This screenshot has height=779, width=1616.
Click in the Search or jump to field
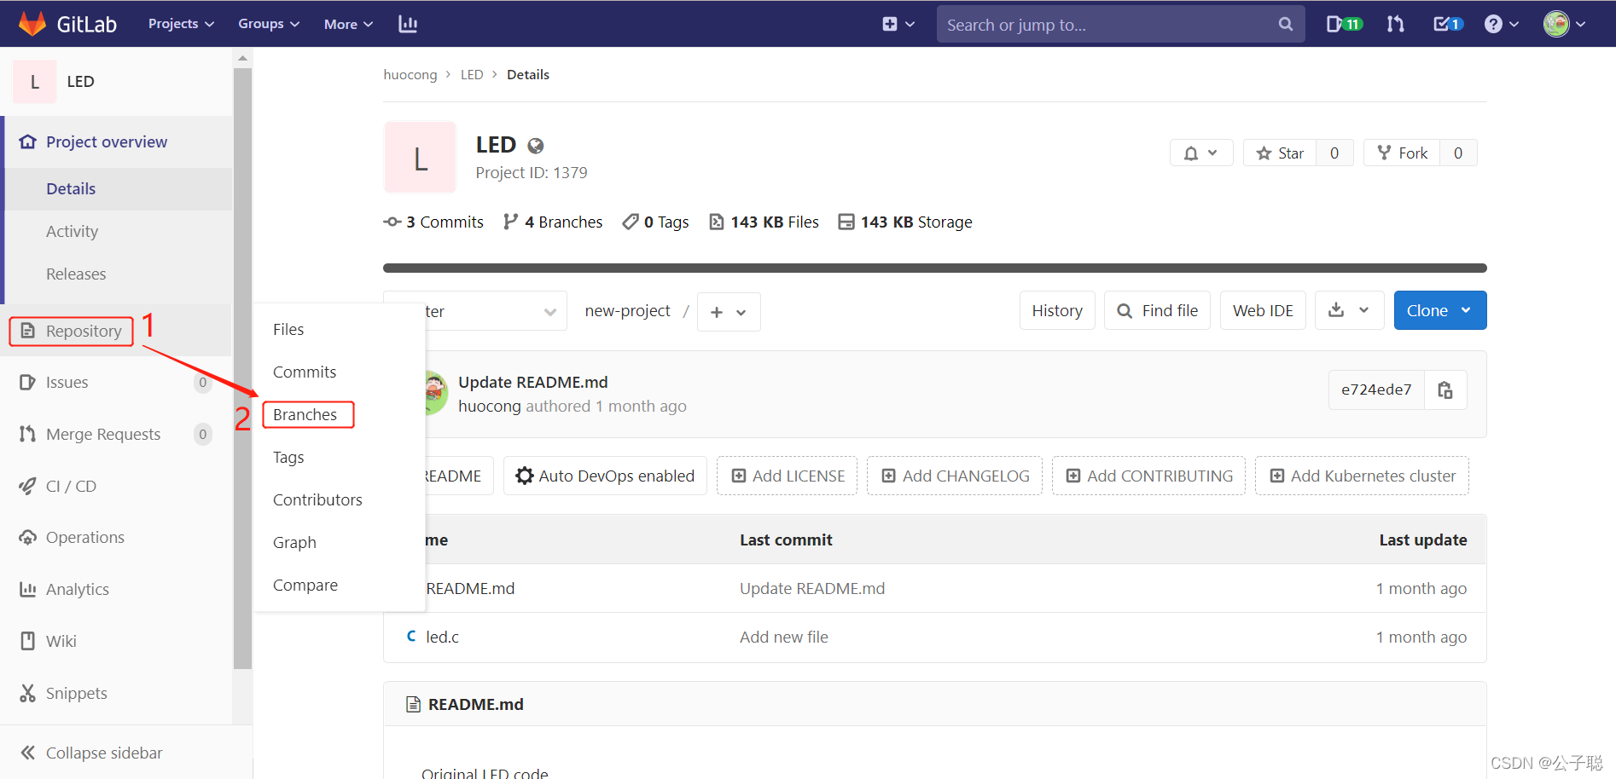1120,25
